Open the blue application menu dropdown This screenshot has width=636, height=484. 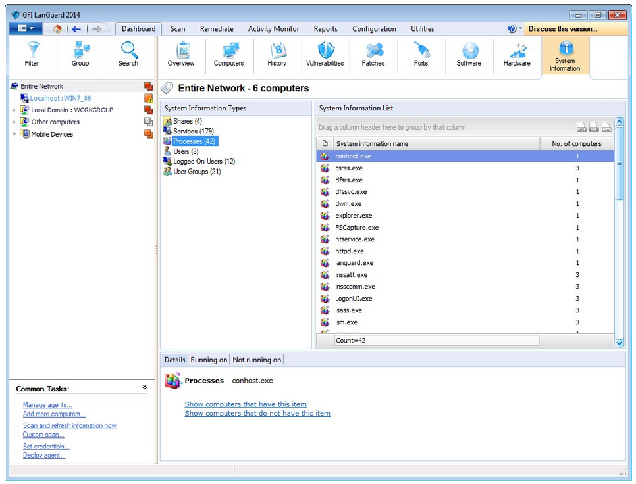25,28
